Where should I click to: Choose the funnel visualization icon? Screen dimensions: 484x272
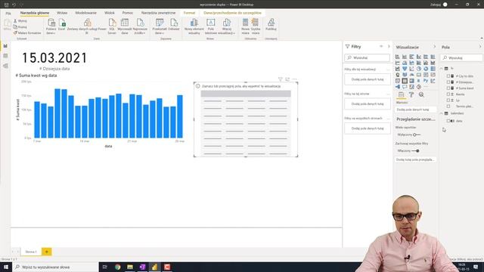click(405, 69)
